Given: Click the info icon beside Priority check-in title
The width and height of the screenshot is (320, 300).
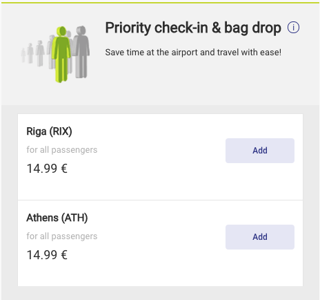Looking at the screenshot, I should coord(293,28).
